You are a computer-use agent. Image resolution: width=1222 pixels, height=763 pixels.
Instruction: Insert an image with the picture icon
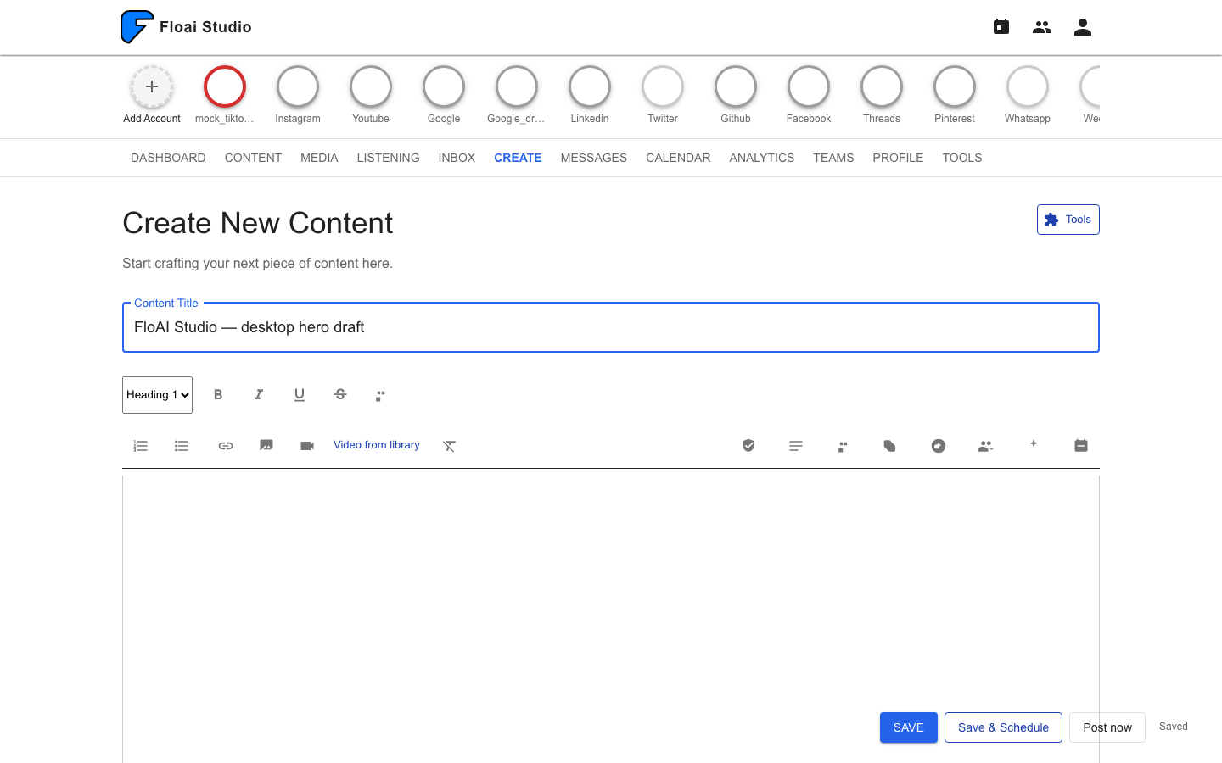click(x=266, y=446)
